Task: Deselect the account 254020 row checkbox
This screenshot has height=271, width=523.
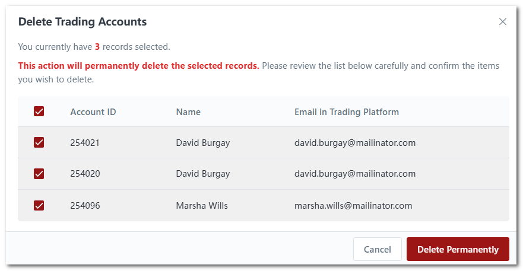Action: [39, 174]
